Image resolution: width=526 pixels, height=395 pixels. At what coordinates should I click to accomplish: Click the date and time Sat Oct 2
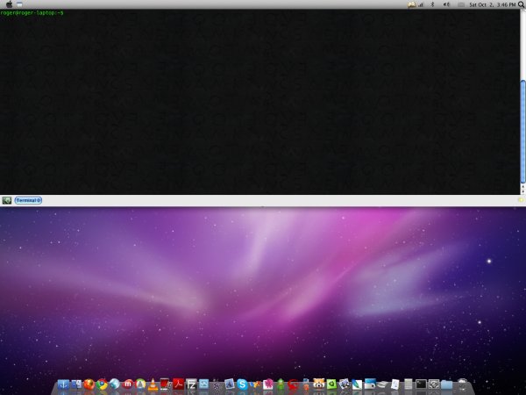point(492,4)
